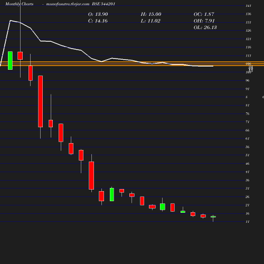Click the 'Monthly Charts' title text
The image size is (264, 264).
(x=20, y=4)
